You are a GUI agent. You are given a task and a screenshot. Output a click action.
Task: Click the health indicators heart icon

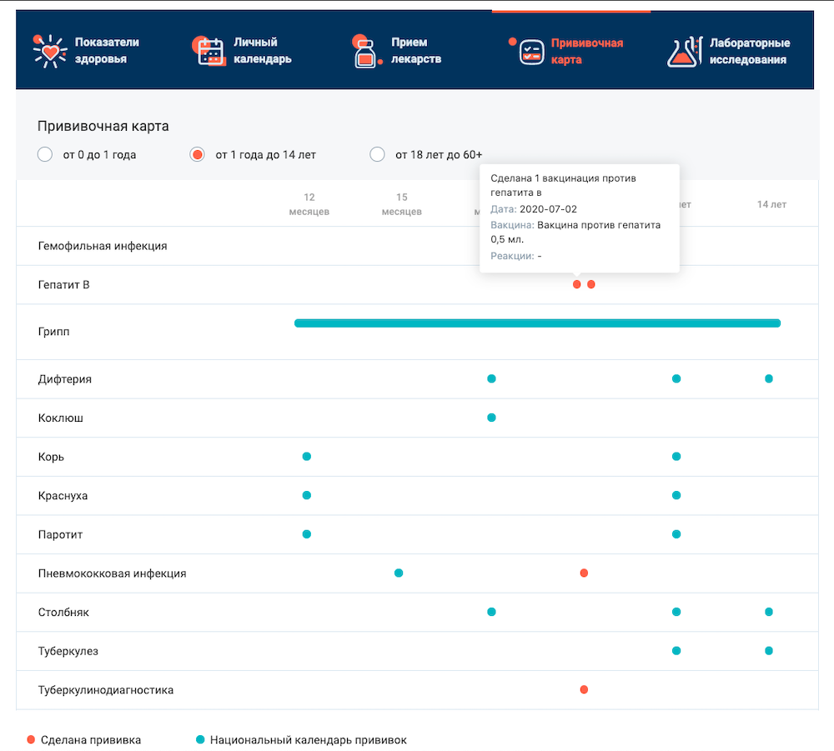49,51
